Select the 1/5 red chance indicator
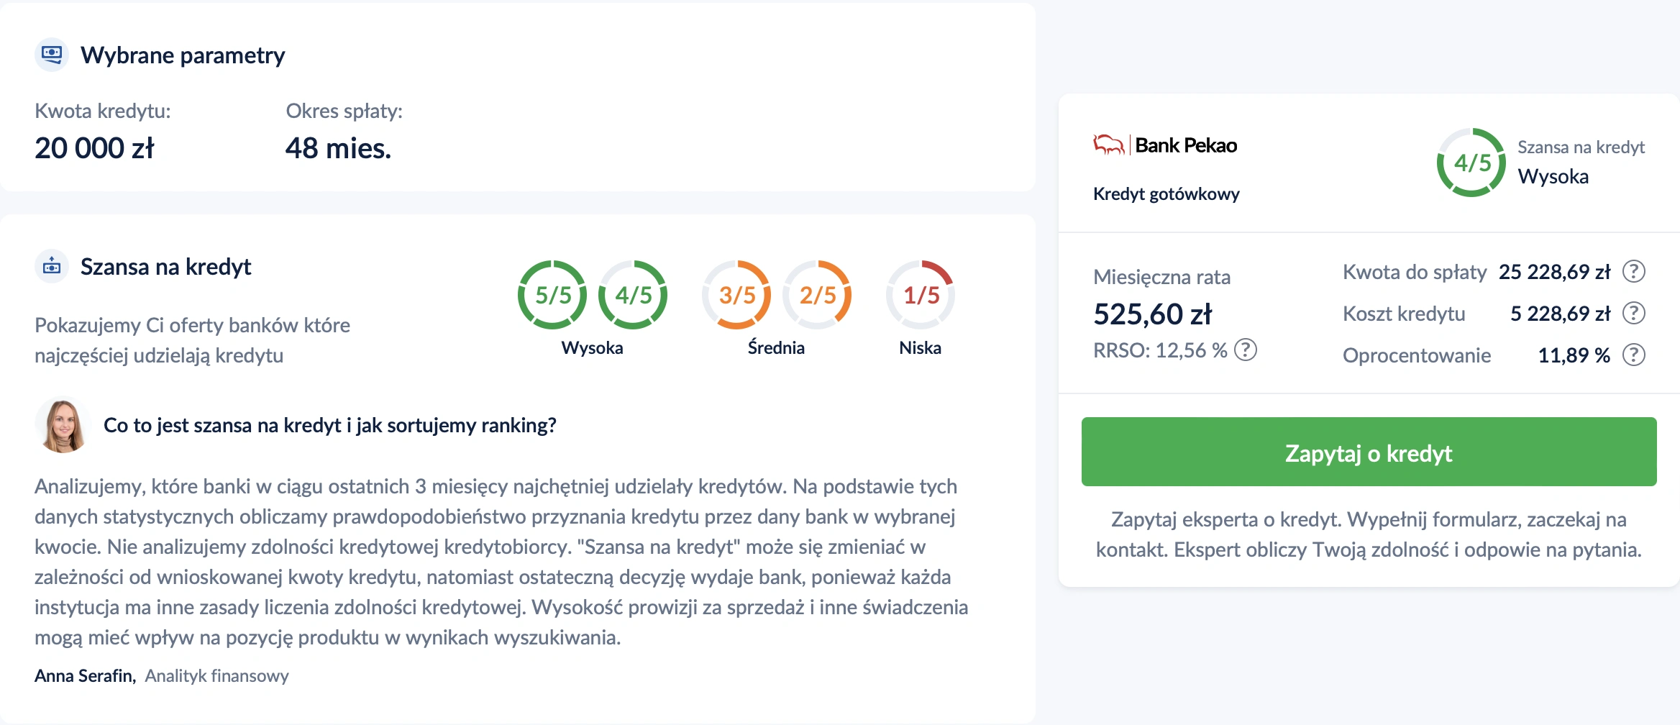 [x=921, y=295]
